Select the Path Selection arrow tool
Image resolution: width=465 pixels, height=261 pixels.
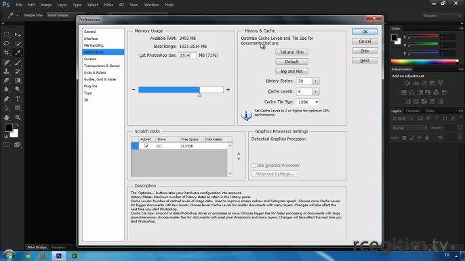pyautogui.click(x=7, y=108)
